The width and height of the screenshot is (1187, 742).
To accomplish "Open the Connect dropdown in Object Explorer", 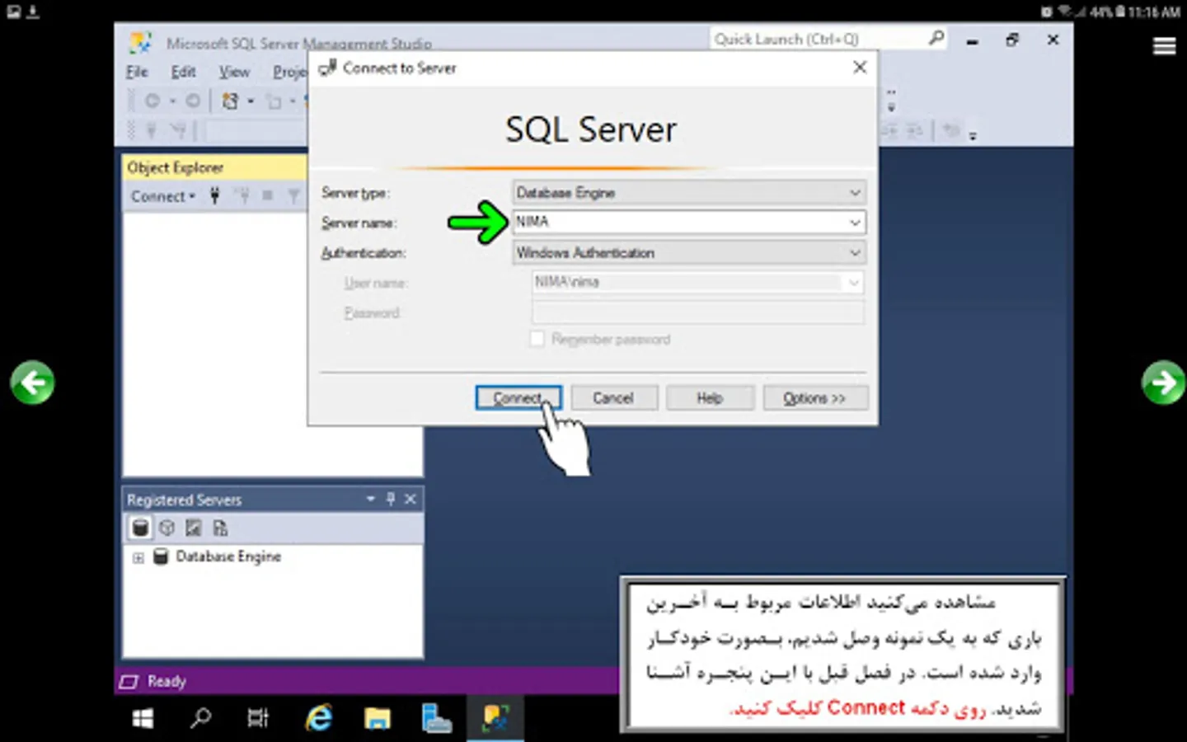I will tap(163, 196).
